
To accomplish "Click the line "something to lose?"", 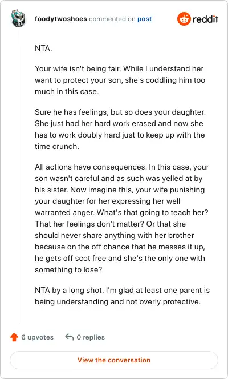I will [68, 269].
